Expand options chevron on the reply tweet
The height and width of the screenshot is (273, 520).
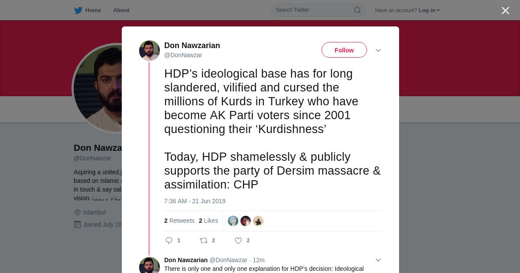coord(378,260)
